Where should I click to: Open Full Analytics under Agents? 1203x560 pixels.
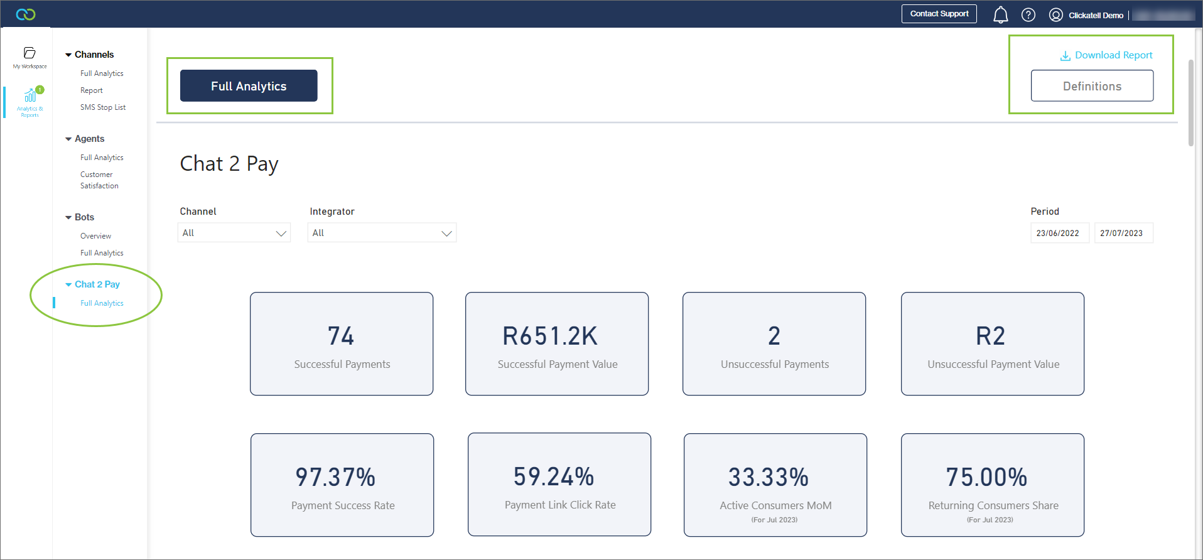[102, 158]
